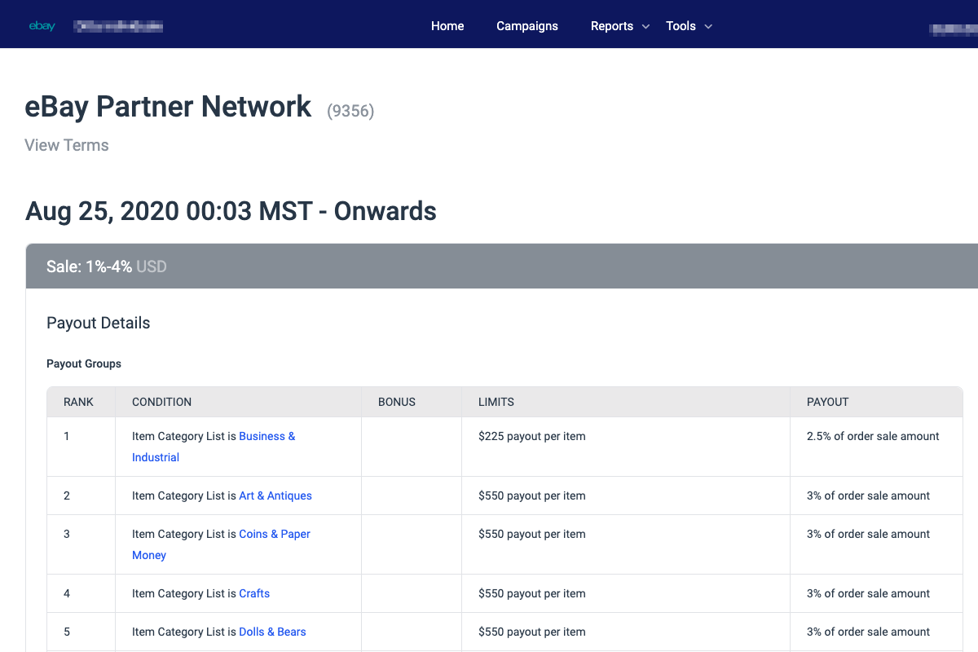Click the "Sale: 1%-4% USD" panel header
The width and height of the screenshot is (978, 652).
[502, 267]
